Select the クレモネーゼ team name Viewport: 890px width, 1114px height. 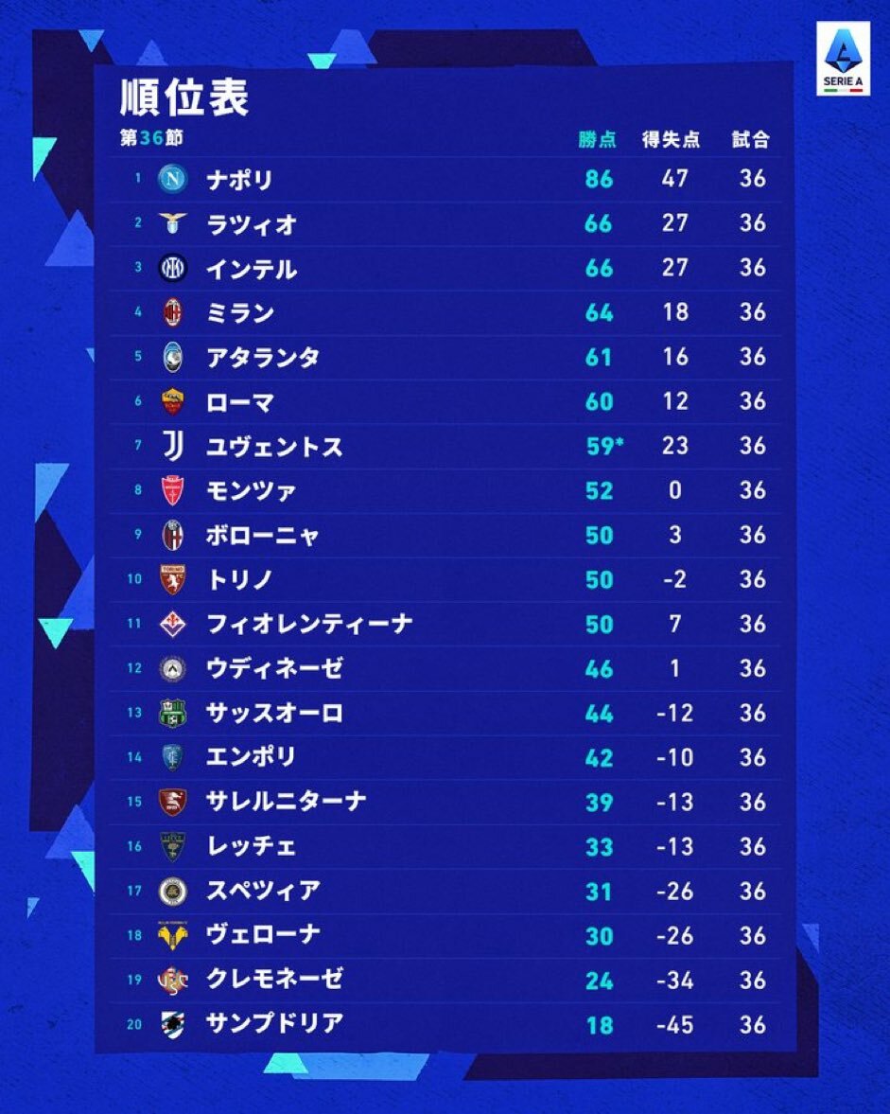[274, 980]
